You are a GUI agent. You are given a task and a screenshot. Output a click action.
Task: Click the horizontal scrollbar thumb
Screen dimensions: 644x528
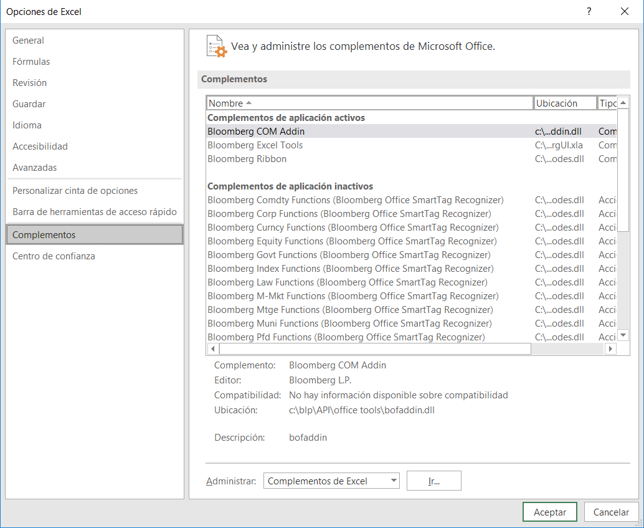(x=375, y=348)
